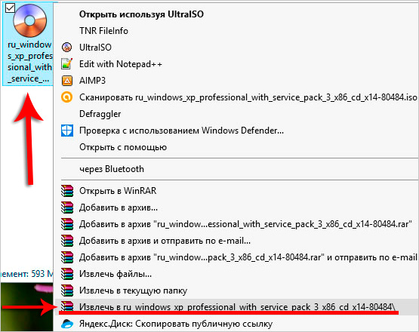Click the Avast scan icon
Viewport: 419px width, 332px height.
[66, 97]
